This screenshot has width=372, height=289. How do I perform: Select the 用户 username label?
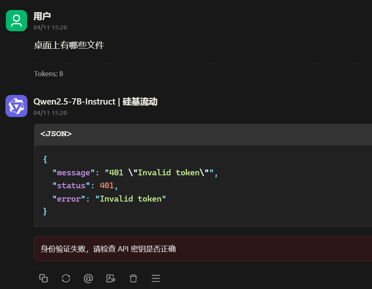click(42, 16)
